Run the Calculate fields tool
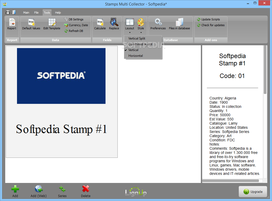Viewport: 272px width, 201px height. [x=100, y=24]
